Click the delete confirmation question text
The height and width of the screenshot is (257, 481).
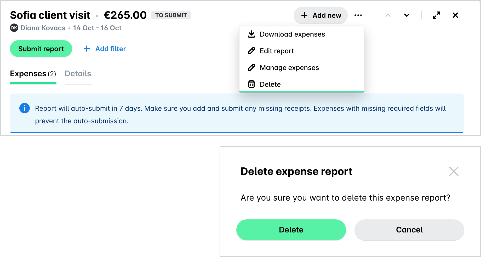346,198
